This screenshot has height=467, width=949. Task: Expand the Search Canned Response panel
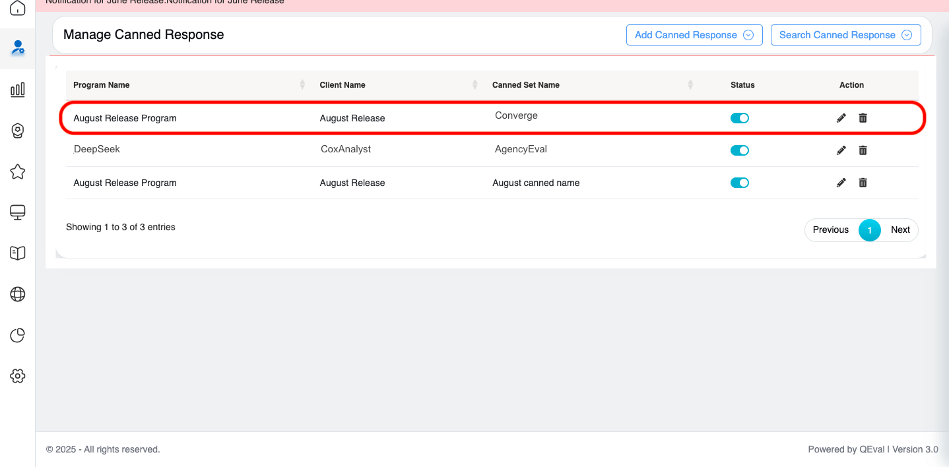(845, 35)
